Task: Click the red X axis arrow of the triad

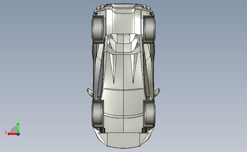Action: tap(12, 134)
